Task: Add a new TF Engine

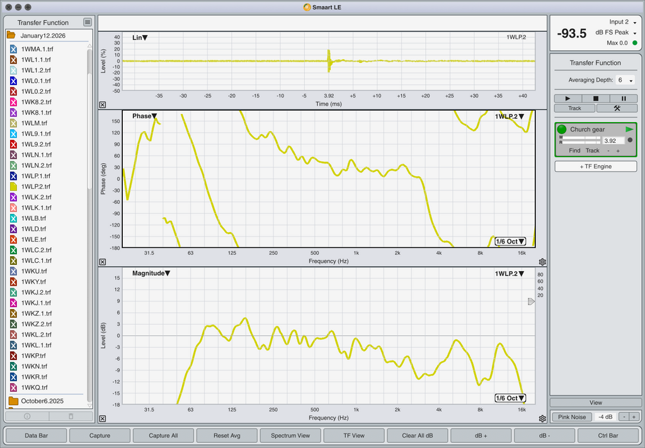Action: tap(595, 166)
